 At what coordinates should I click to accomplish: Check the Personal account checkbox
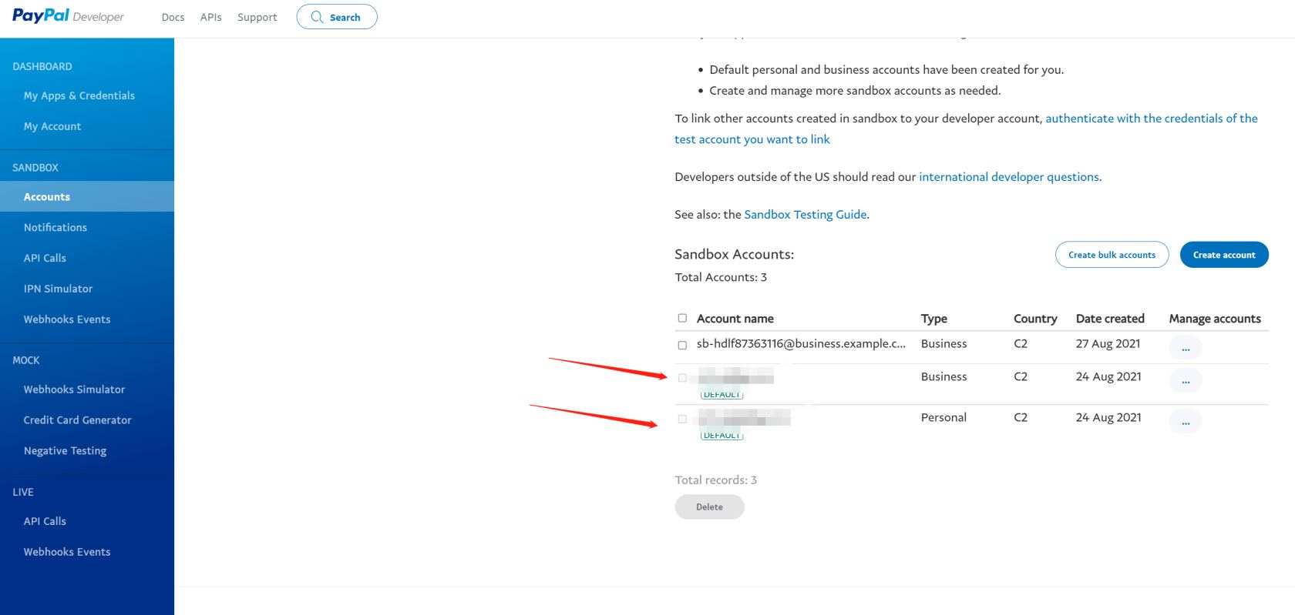click(x=682, y=419)
